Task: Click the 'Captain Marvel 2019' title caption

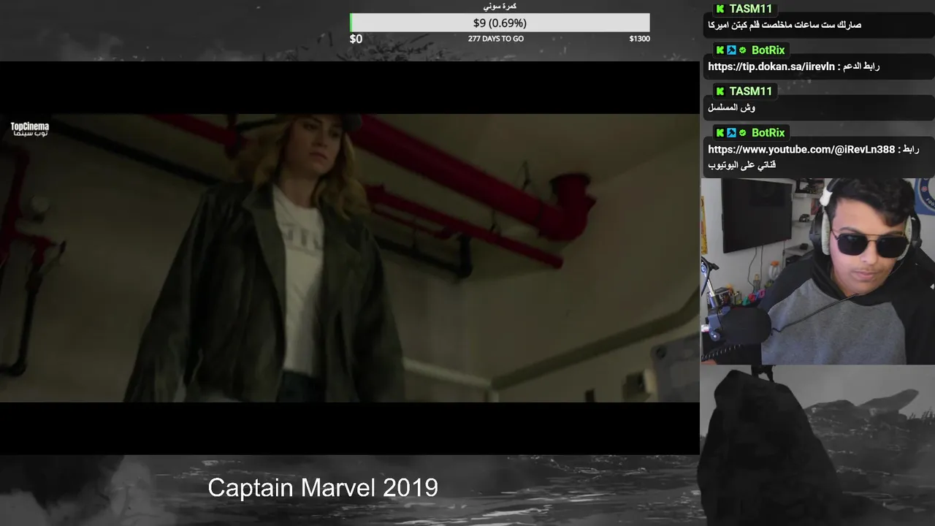Action: (323, 487)
